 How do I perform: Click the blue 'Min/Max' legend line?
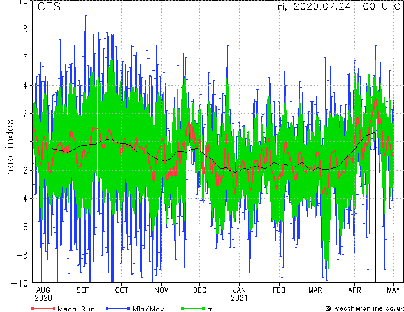click(x=118, y=308)
